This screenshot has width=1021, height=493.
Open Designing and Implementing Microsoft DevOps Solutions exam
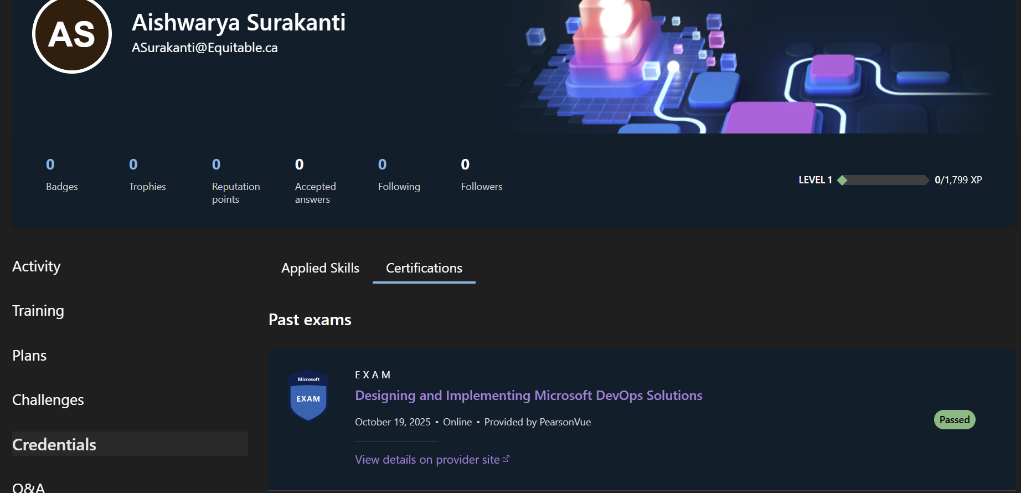tap(529, 396)
